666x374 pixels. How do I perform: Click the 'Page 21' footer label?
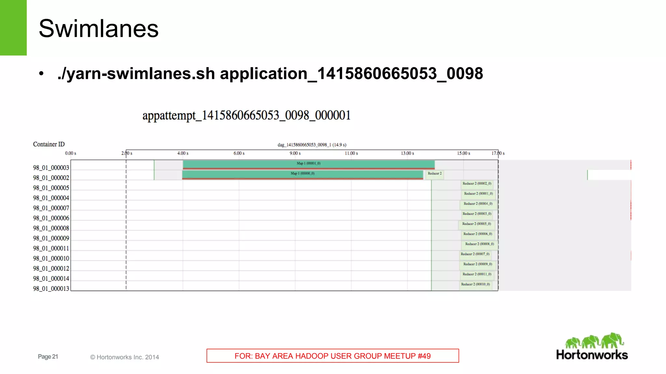point(48,356)
